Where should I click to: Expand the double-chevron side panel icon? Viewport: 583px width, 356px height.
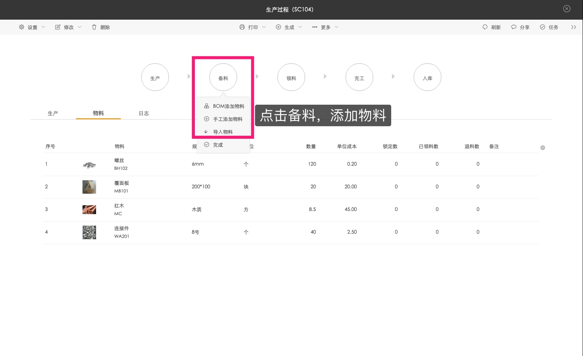coord(574,27)
